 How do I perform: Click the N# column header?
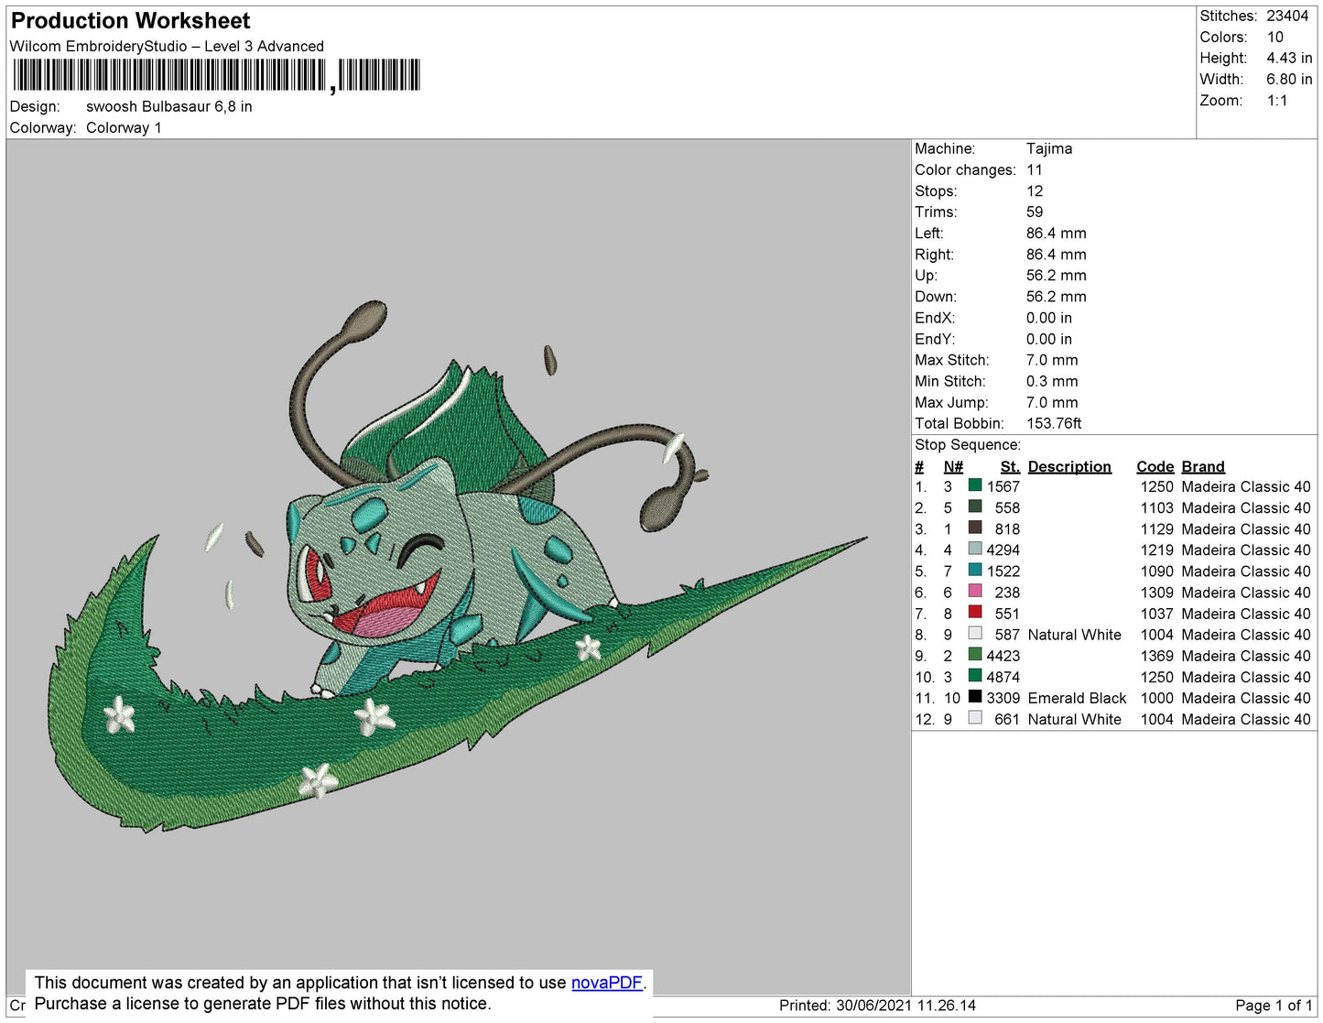click(x=953, y=466)
